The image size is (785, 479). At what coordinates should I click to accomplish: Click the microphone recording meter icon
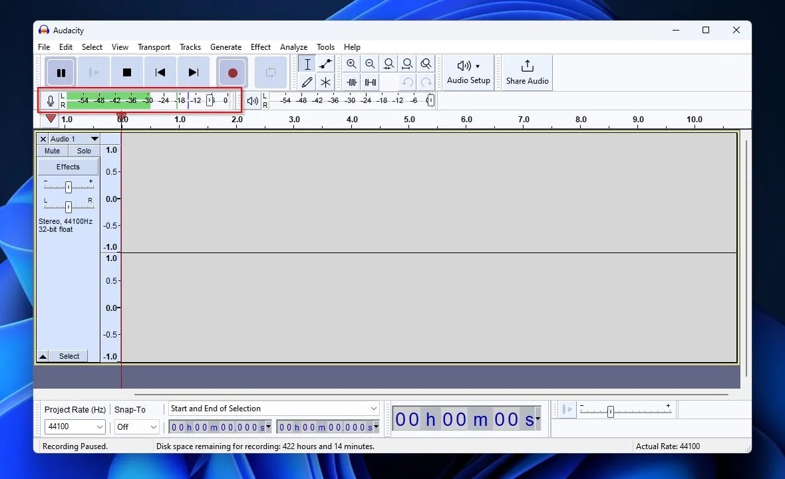point(51,100)
